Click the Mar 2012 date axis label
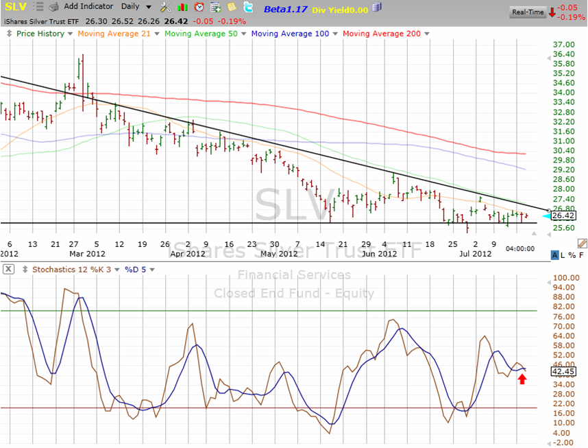Screen dimensions: 588x448 tap(87, 254)
